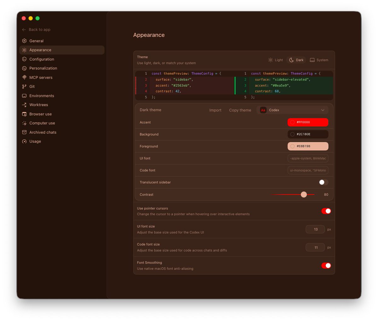The width and height of the screenshot is (378, 321).
Task: Expand the Codex theme dropdown chevron
Action: 323,110
